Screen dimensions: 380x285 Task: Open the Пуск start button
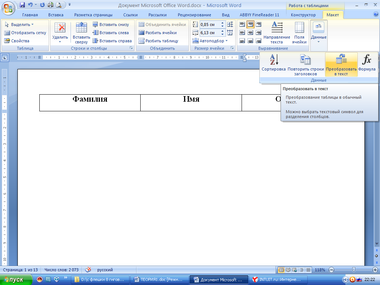pyautogui.click(x=16, y=280)
